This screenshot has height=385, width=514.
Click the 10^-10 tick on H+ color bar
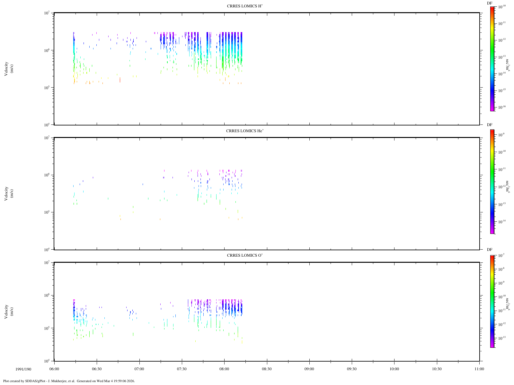pos(502,7)
